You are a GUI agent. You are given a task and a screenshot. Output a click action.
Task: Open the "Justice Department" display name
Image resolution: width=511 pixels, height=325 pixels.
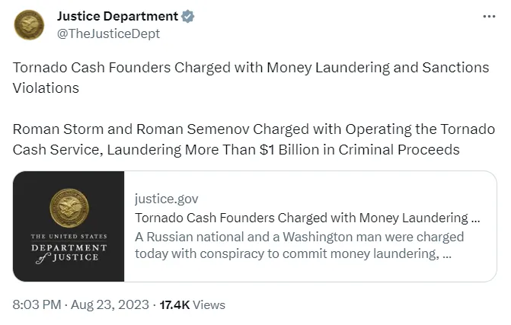click(117, 16)
